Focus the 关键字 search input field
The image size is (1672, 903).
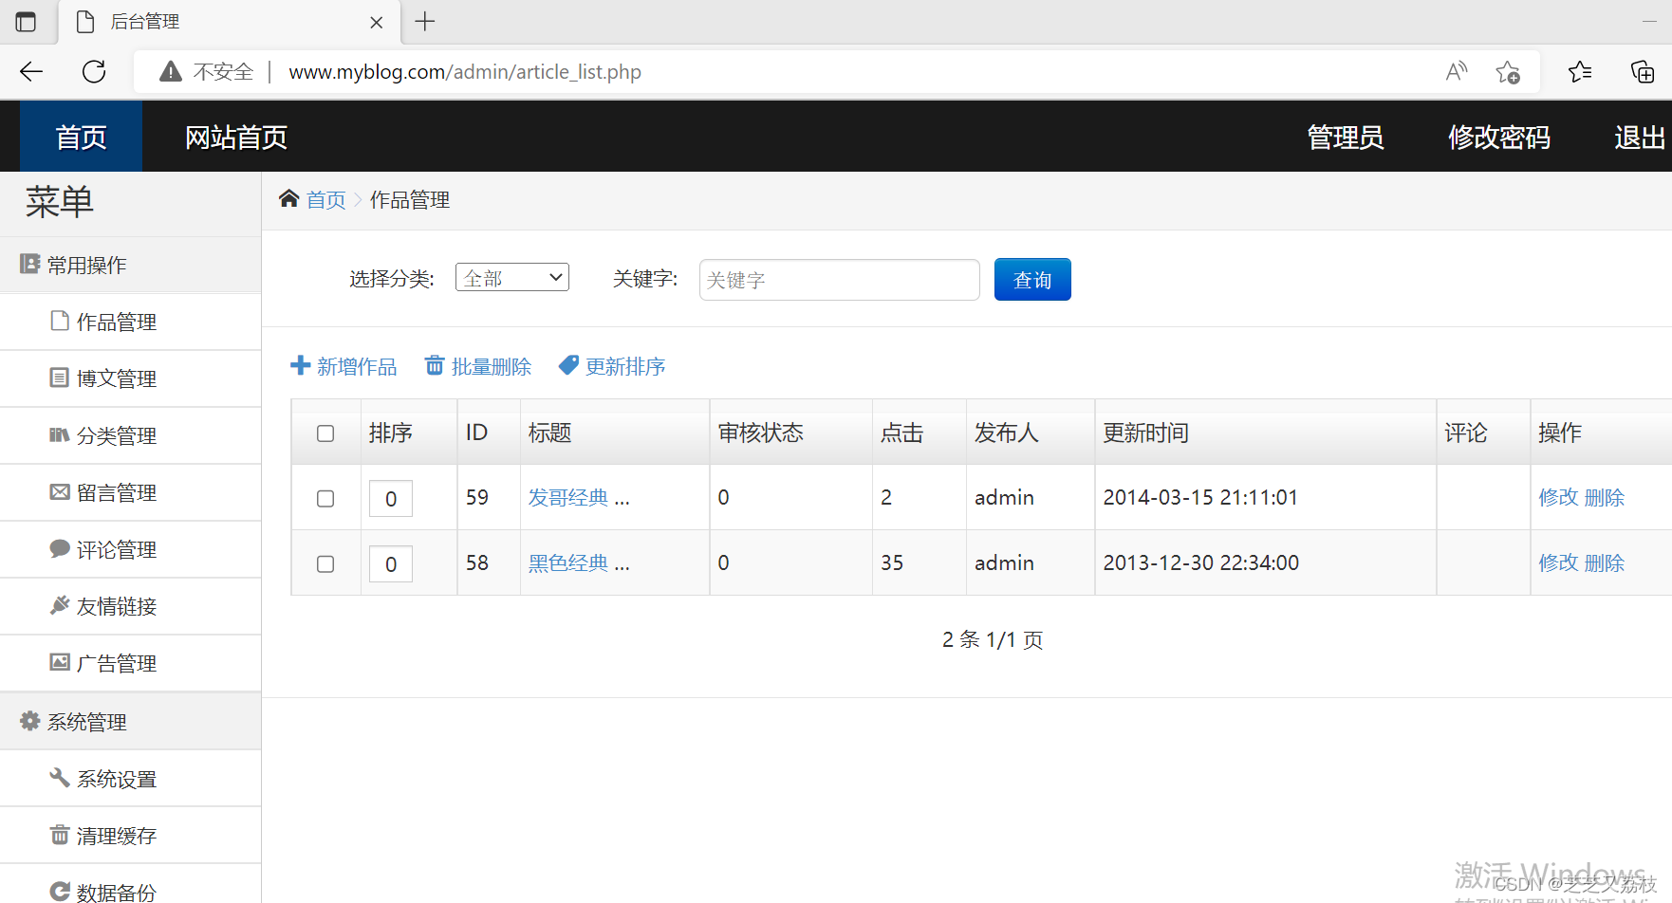tap(840, 280)
